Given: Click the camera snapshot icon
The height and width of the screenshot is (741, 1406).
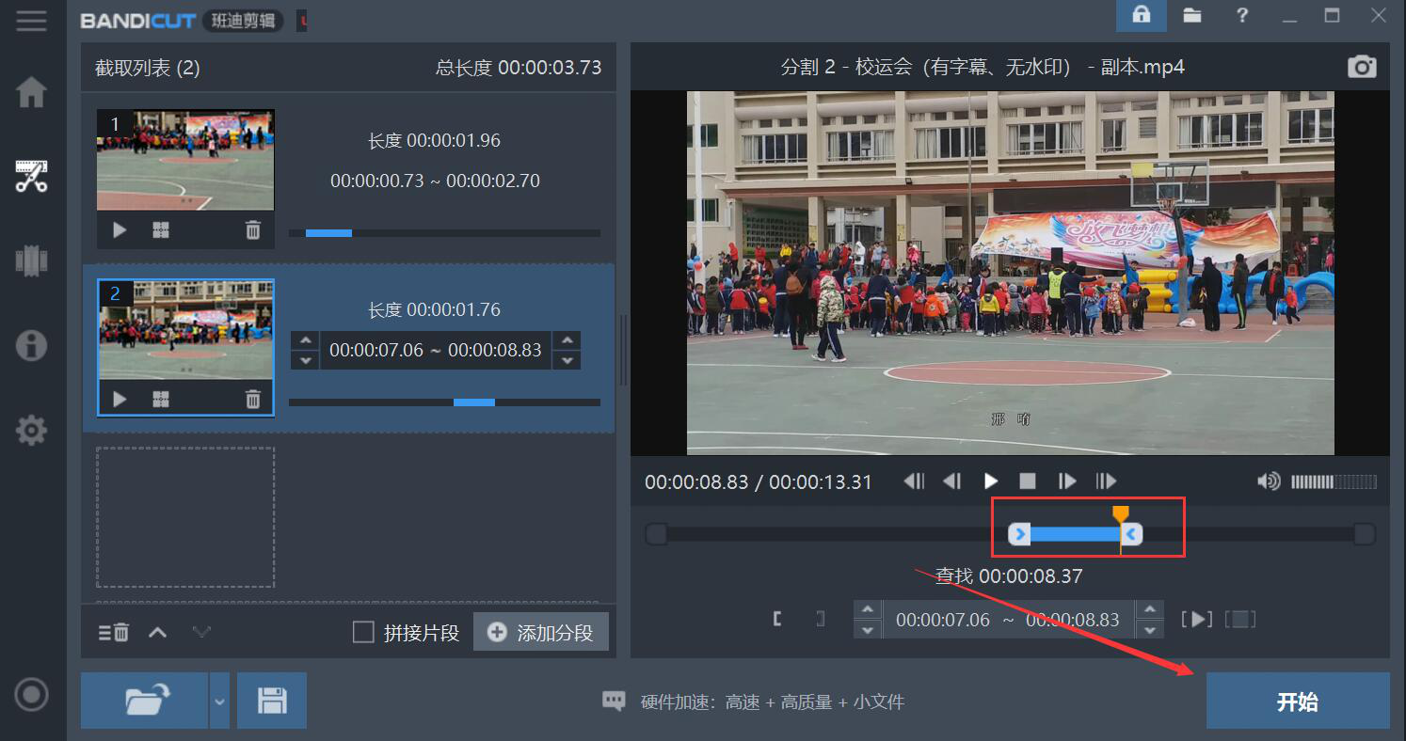Looking at the screenshot, I should (1361, 67).
